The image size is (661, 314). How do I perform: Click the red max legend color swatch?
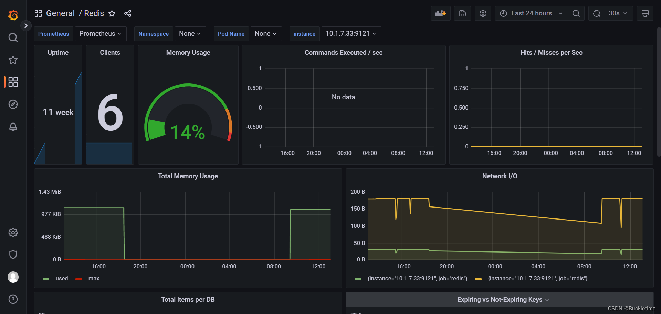point(78,279)
